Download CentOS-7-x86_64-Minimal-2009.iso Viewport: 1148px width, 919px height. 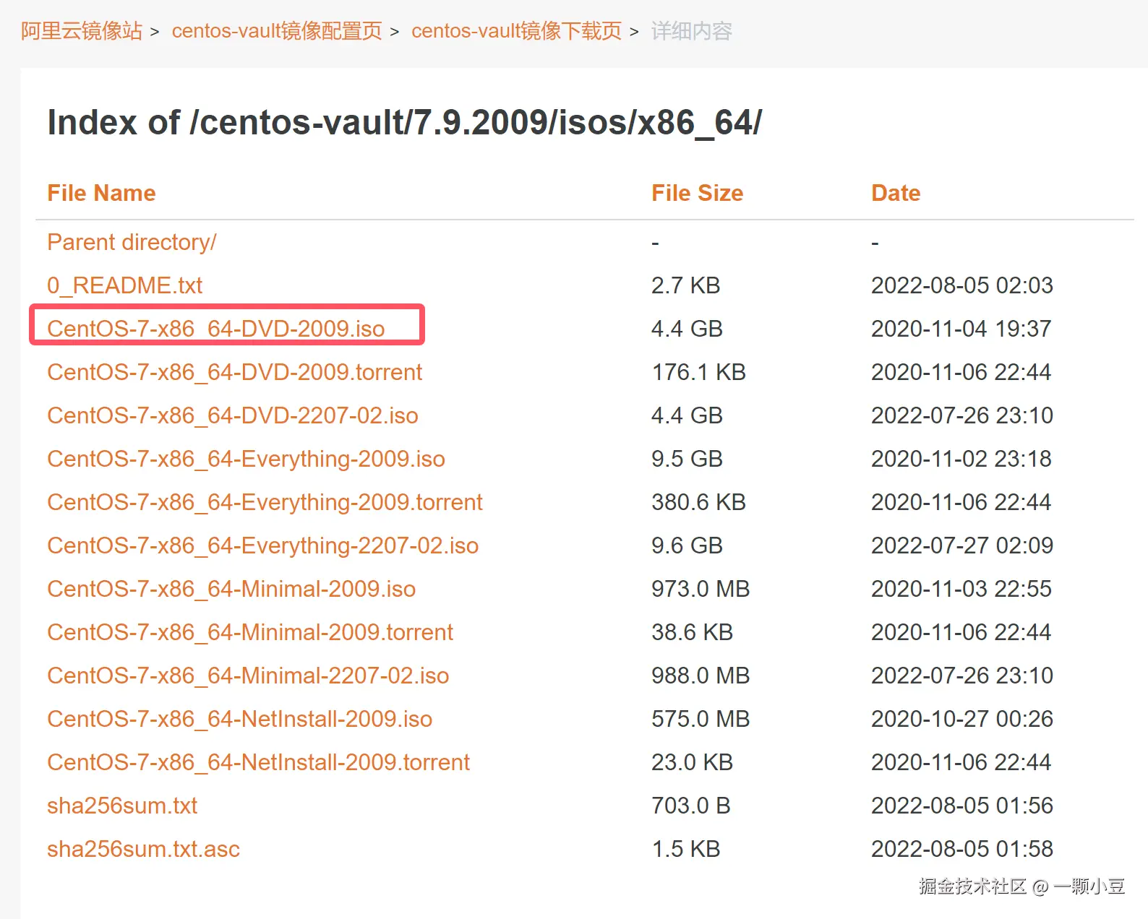point(231,589)
